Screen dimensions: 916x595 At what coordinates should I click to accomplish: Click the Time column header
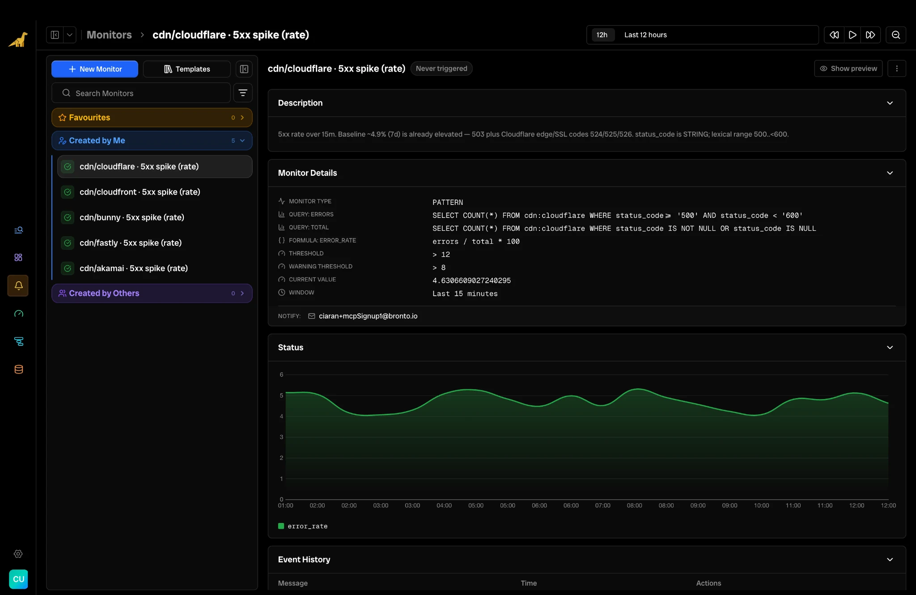(x=529, y=583)
